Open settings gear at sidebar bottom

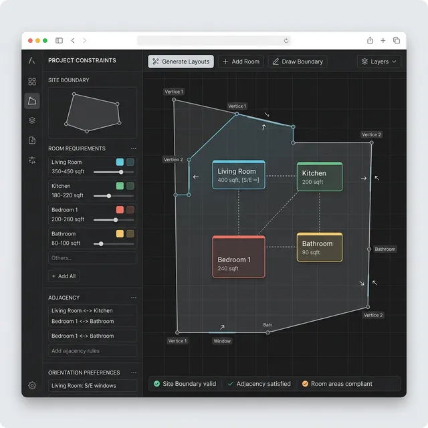coord(32,385)
